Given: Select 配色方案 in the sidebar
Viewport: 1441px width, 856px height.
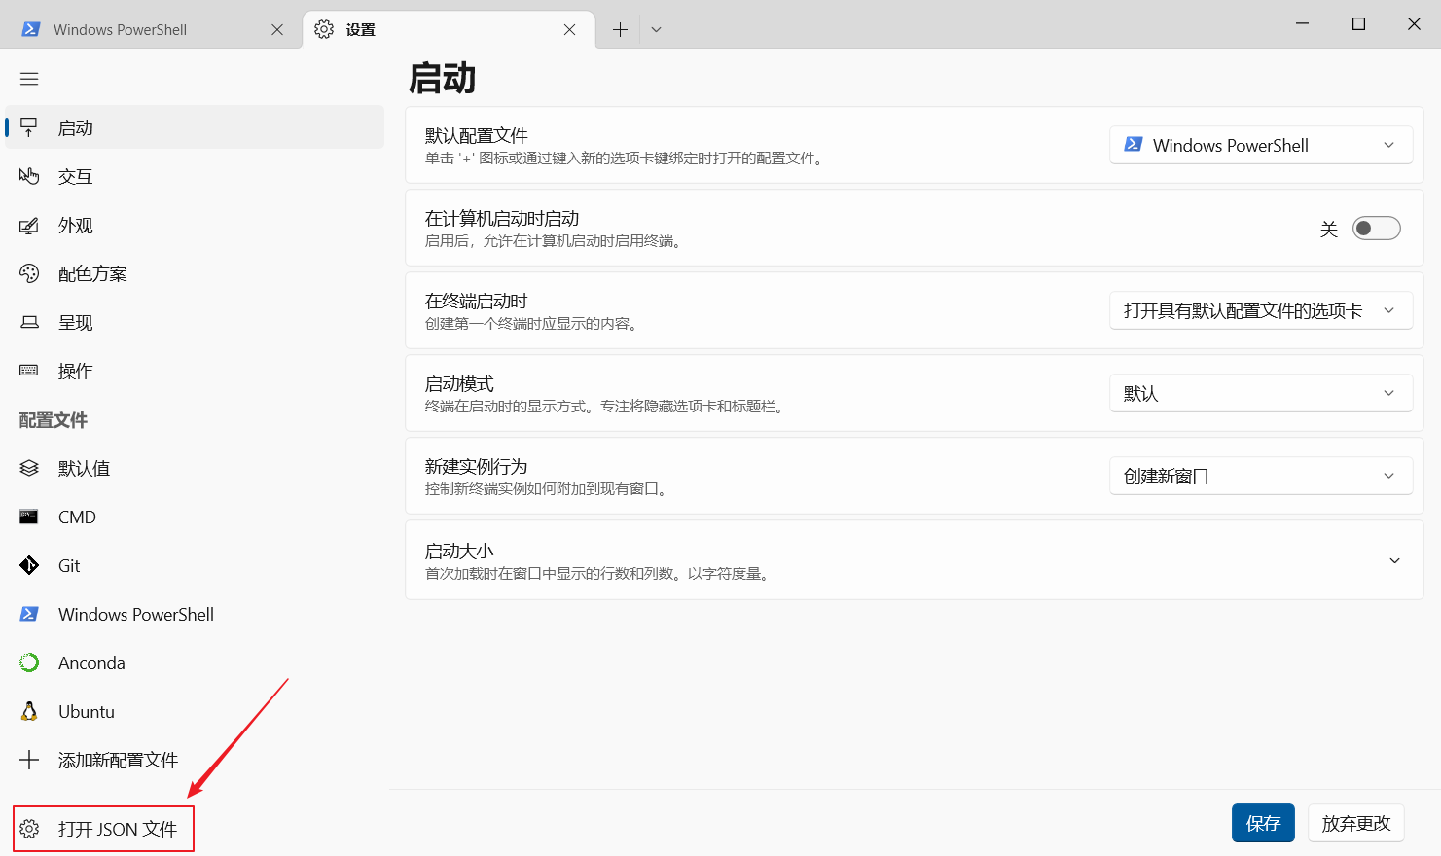Looking at the screenshot, I should pyautogui.click(x=195, y=273).
